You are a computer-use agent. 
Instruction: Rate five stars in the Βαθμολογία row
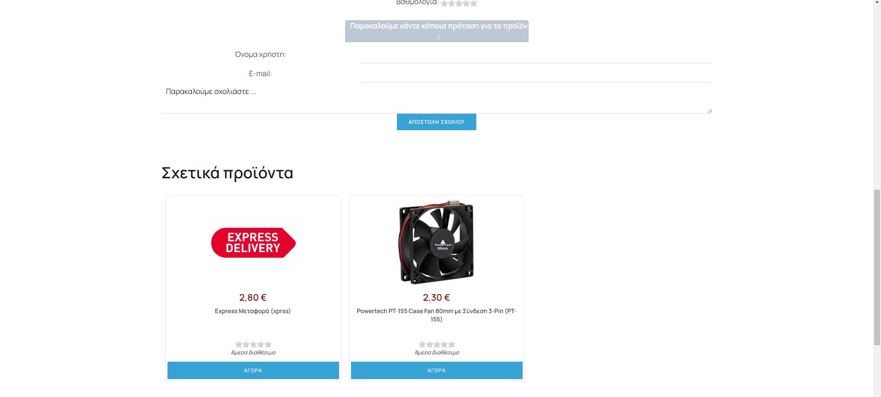pos(474,3)
